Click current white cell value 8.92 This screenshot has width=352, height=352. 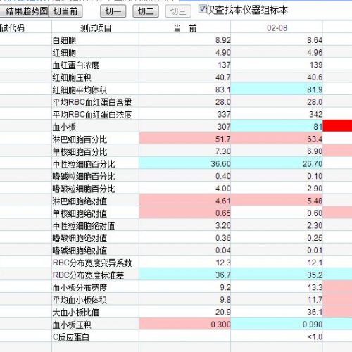tap(223, 40)
